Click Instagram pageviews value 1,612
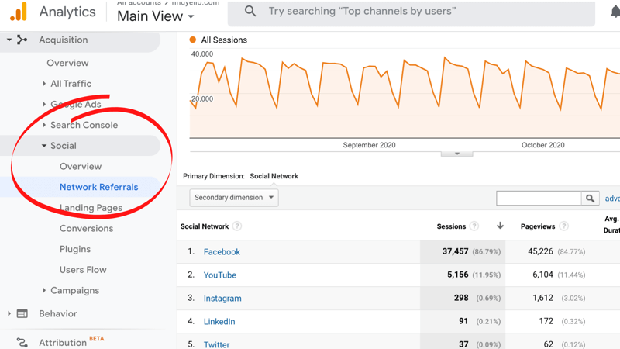This screenshot has height=349, width=620. coord(542,298)
